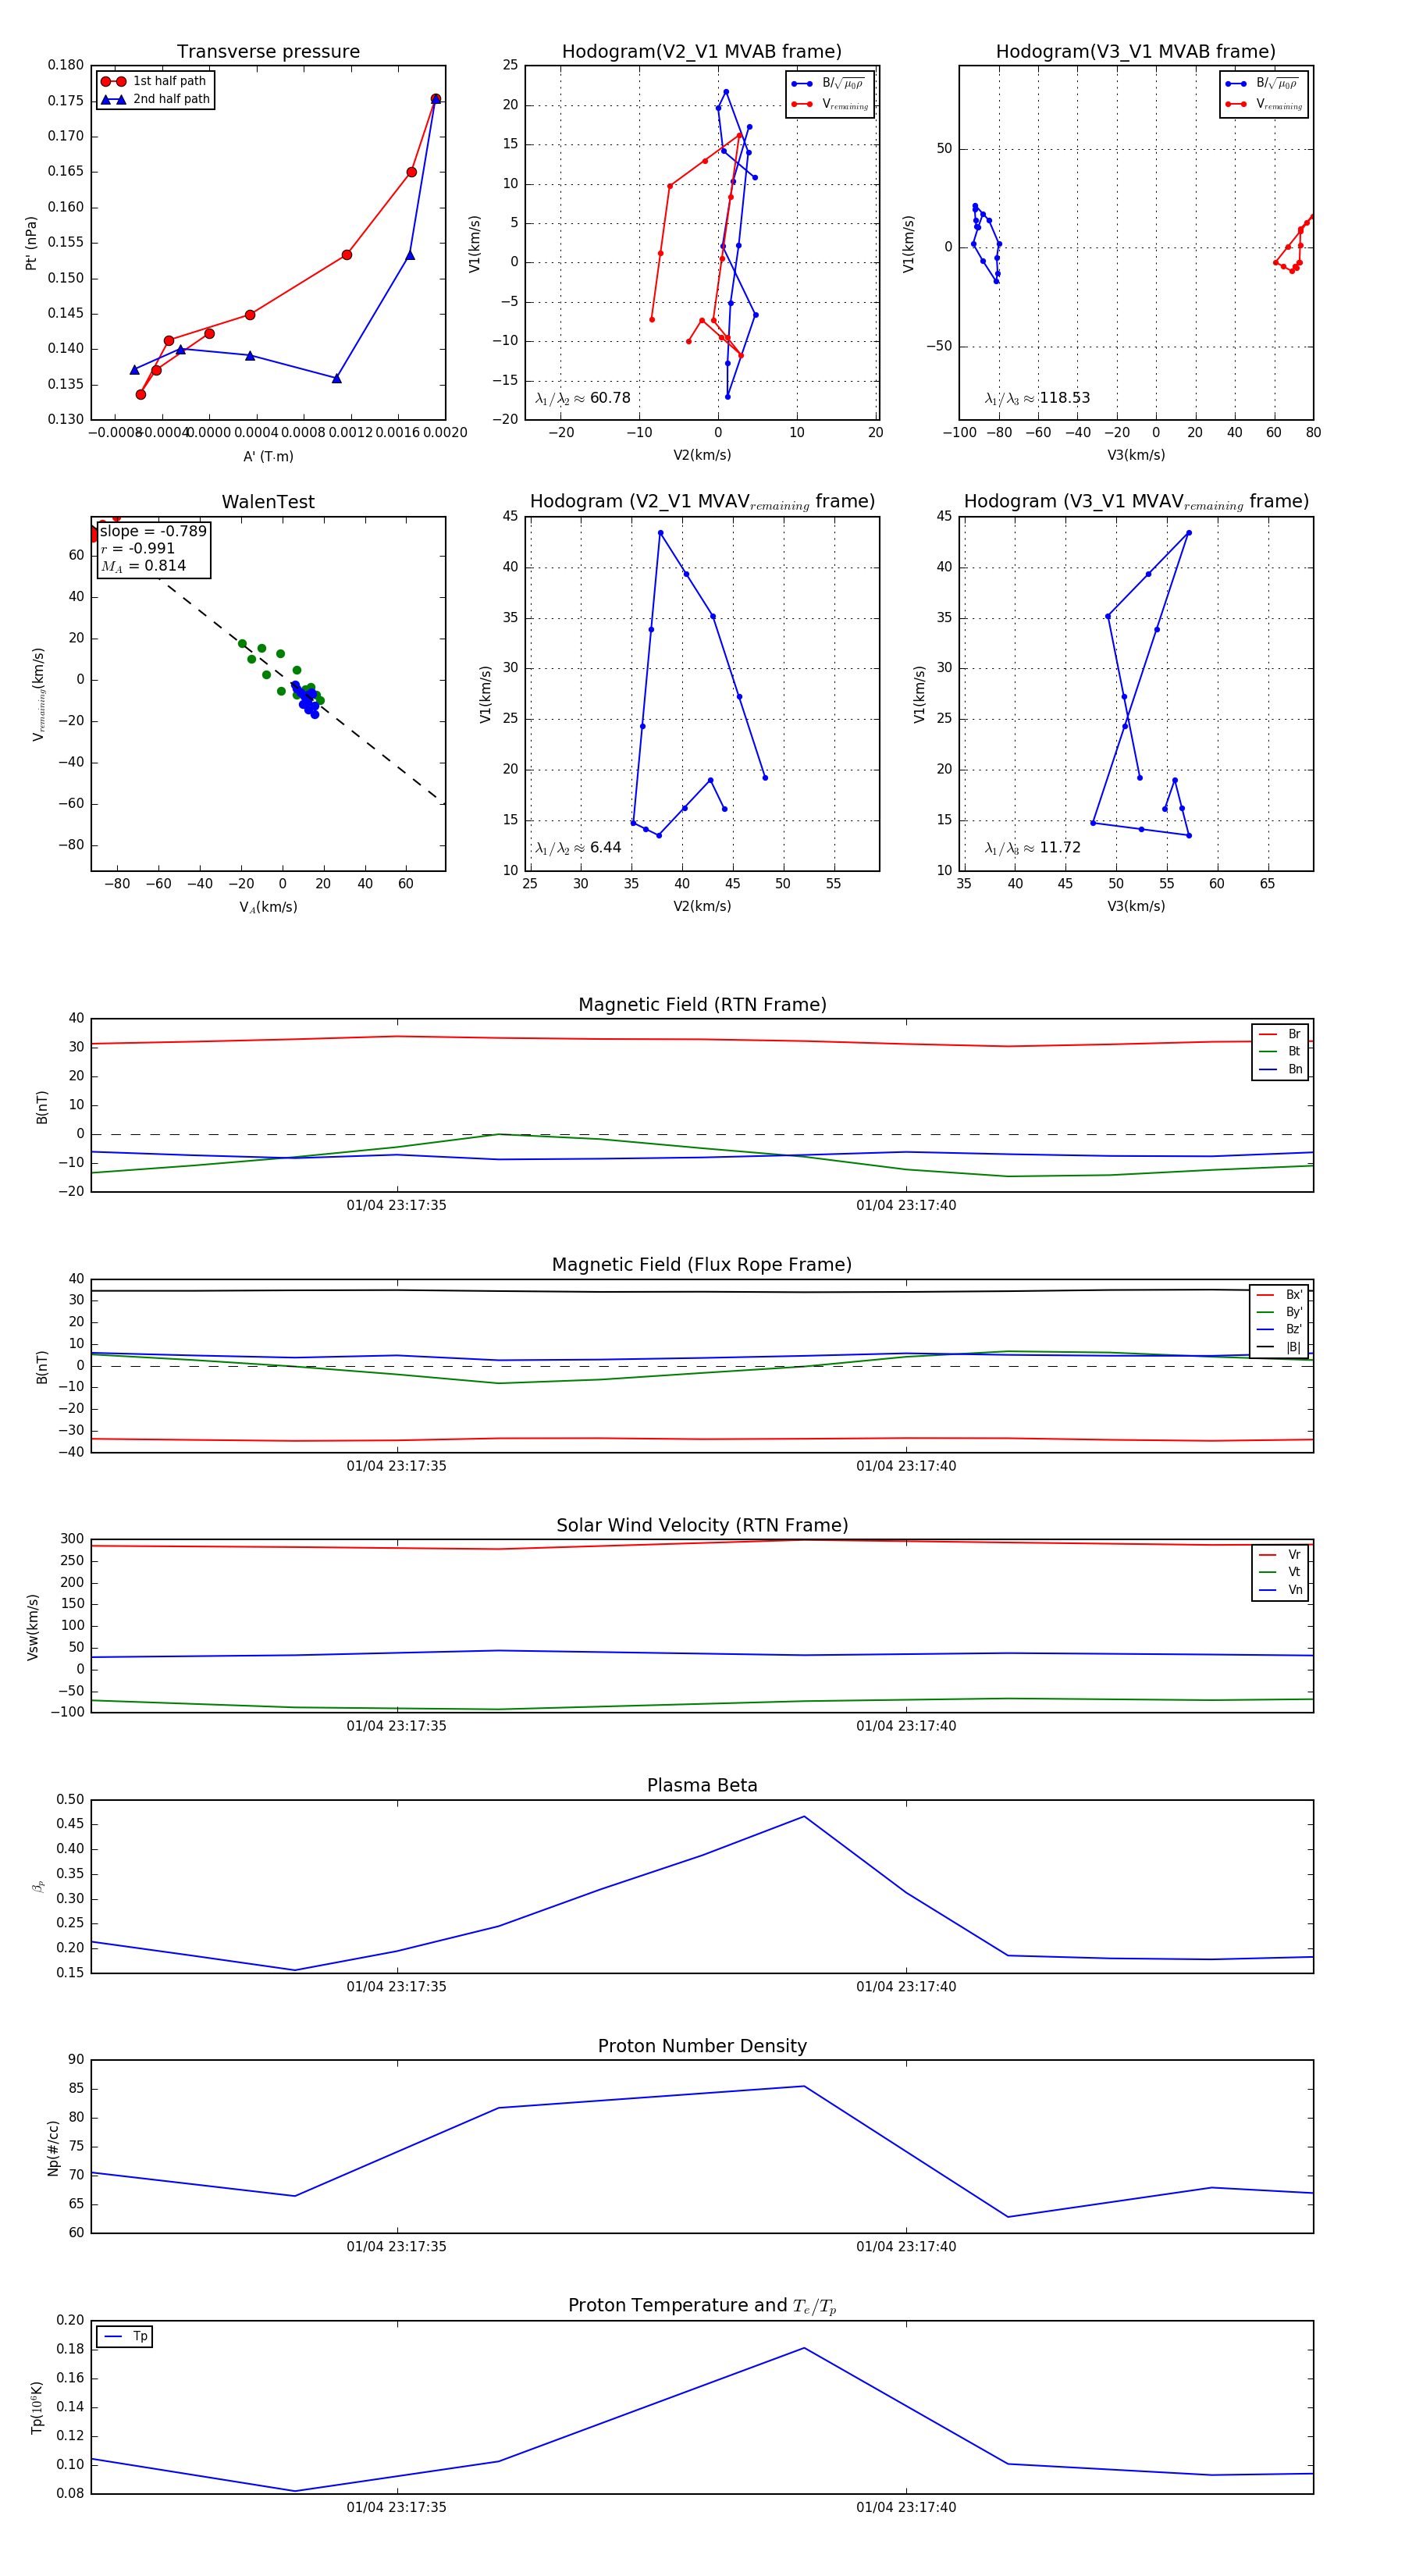1405x2576 pixels.
Task: Click the λ1/λ2 ≈ 6.44 annotation
Action: pyautogui.click(x=578, y=848)
